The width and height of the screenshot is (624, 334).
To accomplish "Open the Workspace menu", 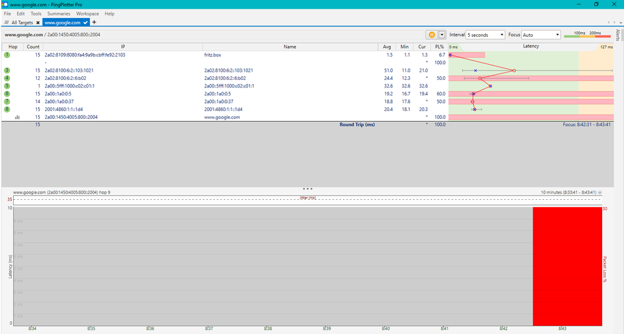I will point(87,14).
